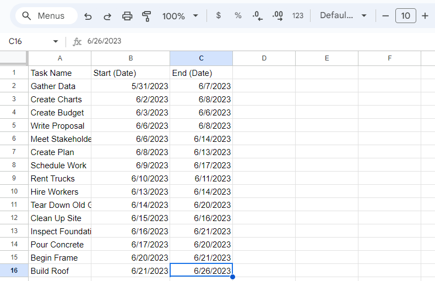Screen dimensions: 435x281
Task: Decrease decimal places icon
Action: (258, 16)
